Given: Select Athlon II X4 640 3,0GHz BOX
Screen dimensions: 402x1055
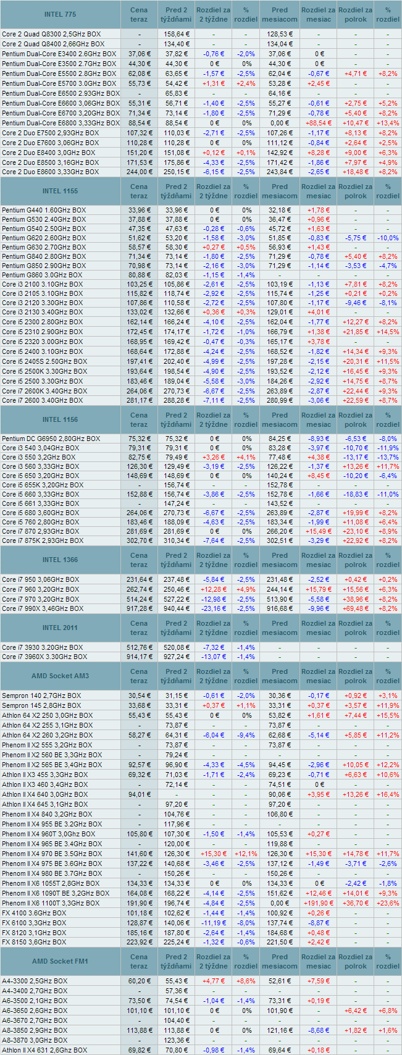Looking at the screenshot, I should [44, 794].
